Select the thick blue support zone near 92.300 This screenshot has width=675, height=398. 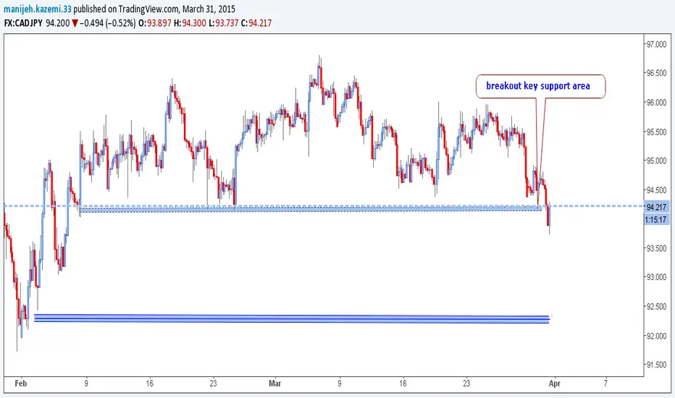coord(291,319)
